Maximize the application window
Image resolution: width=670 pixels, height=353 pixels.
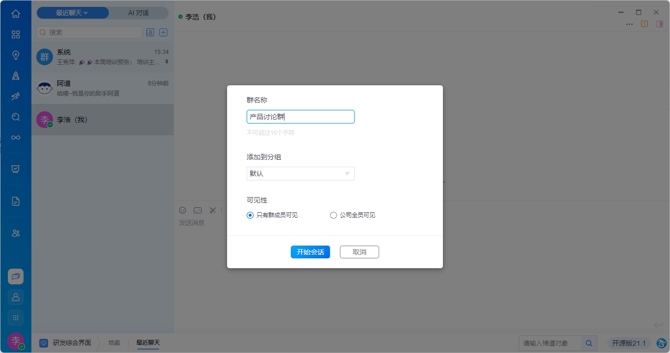[639, 12]
